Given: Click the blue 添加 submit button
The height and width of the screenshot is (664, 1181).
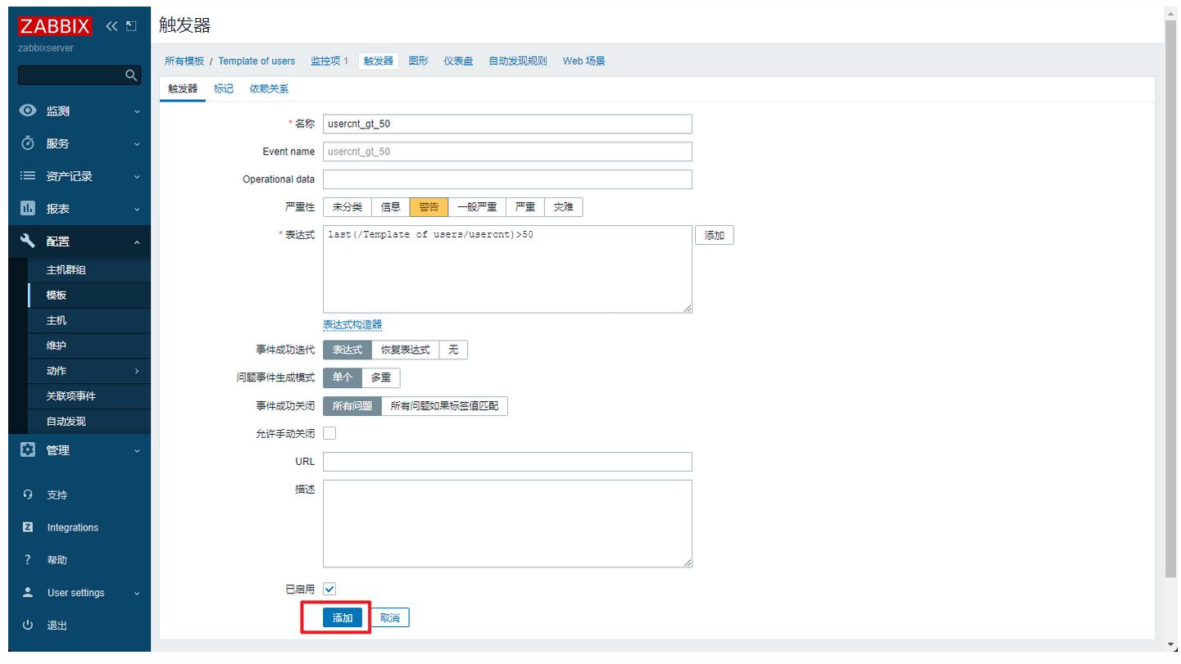Looking at the screenshot, I should click(343, 617).
